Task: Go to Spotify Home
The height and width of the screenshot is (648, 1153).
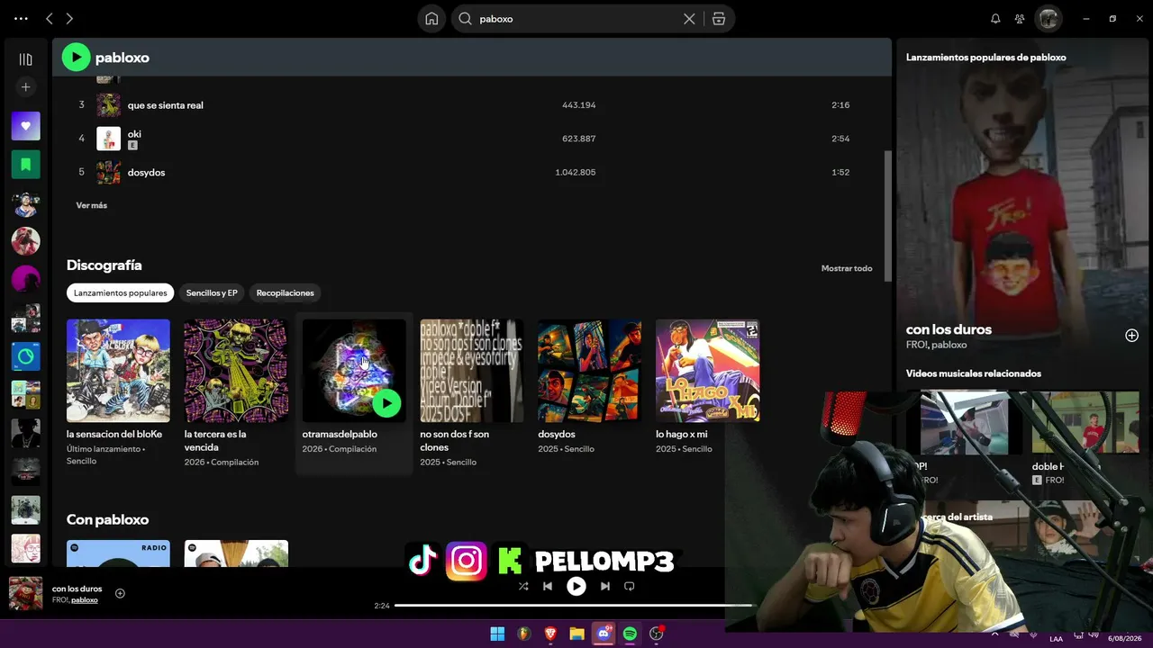Action: click(x=431, y=19)
